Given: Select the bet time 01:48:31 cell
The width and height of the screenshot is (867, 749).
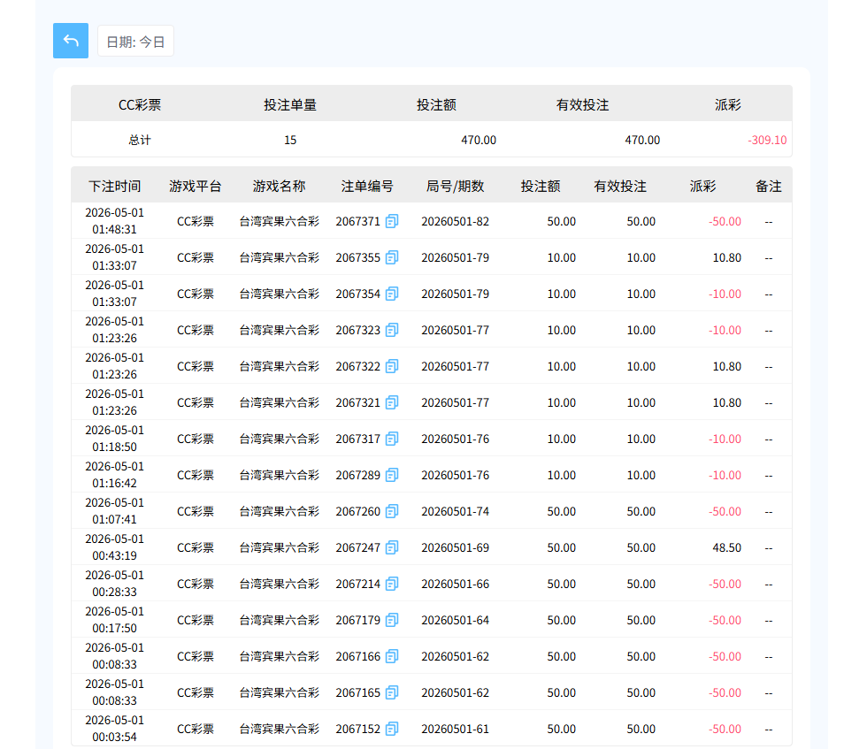Looking at the screenshot, I should (114, 220).
